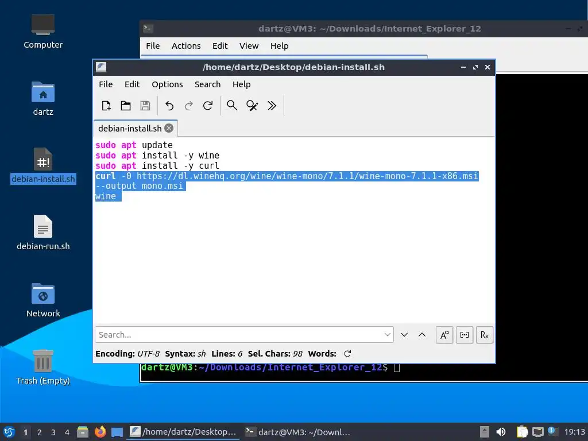The width and height of the screenshot is (588, 441).
Task: Click the Syntax: sh status entry
Action: [185, 354]
